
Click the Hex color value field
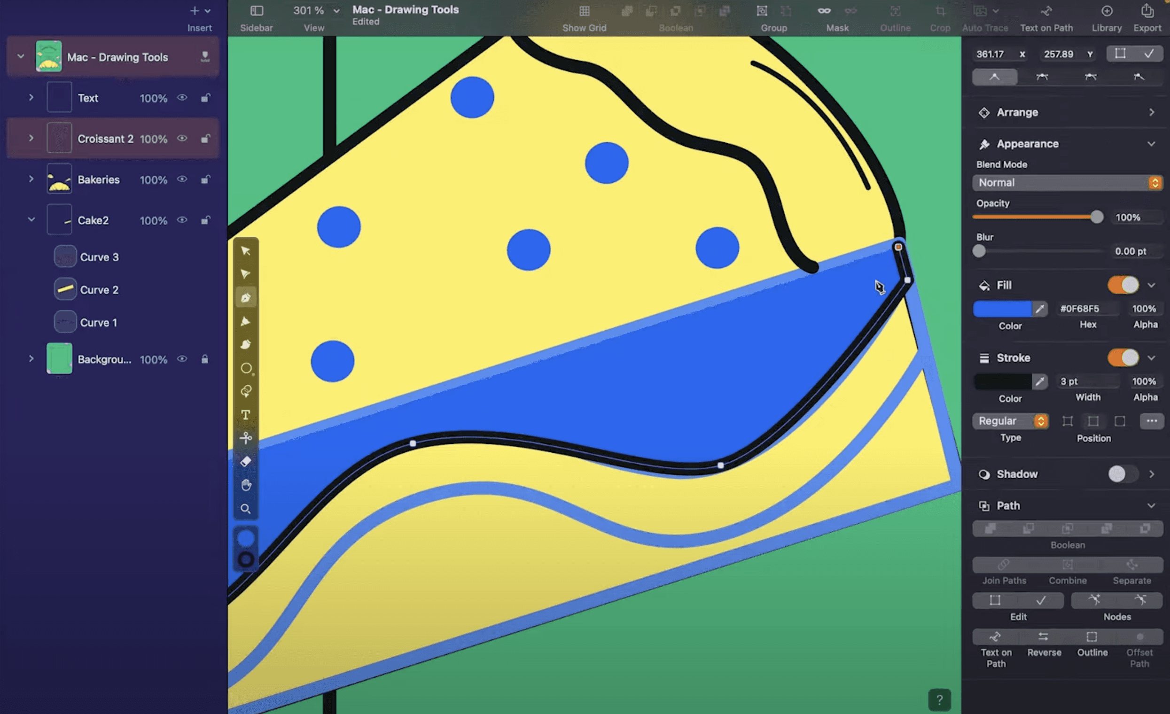pos(1087,309)
